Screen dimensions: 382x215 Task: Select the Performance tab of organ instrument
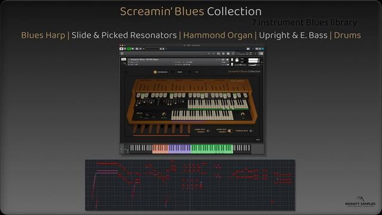(x=161, y=72)
